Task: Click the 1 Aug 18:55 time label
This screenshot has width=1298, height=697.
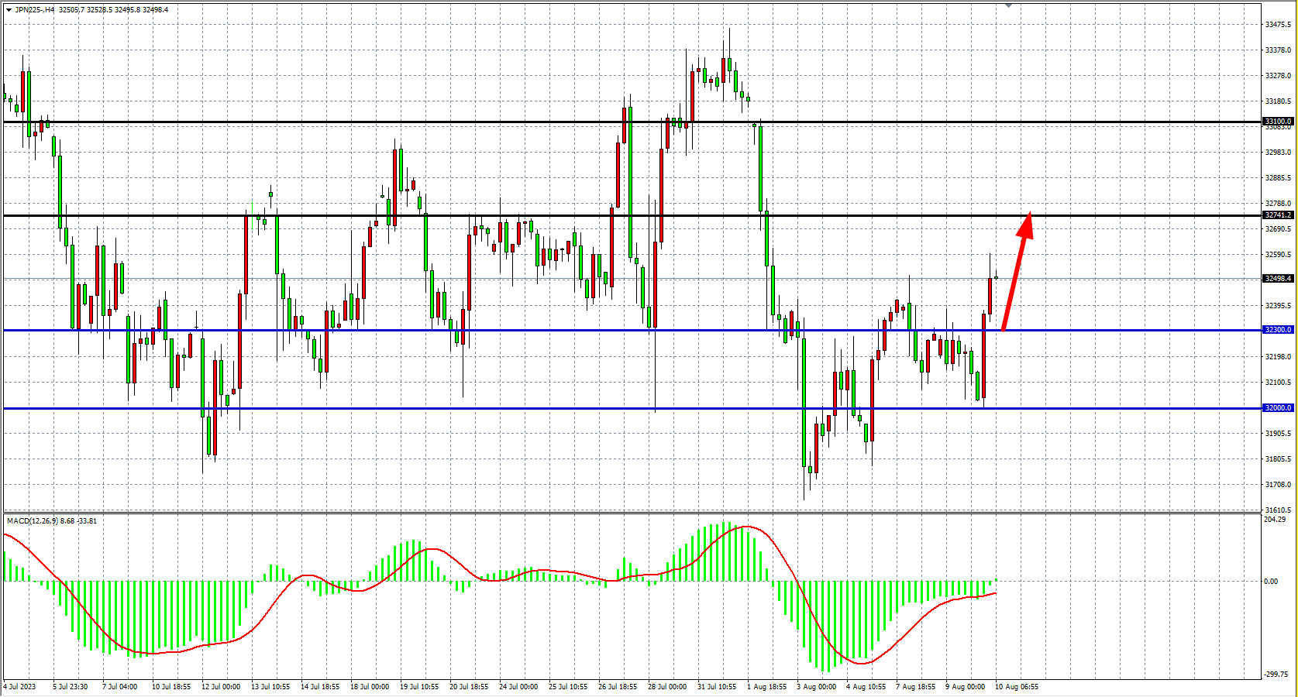Action: pyautogui.click(x=766, y=687)
